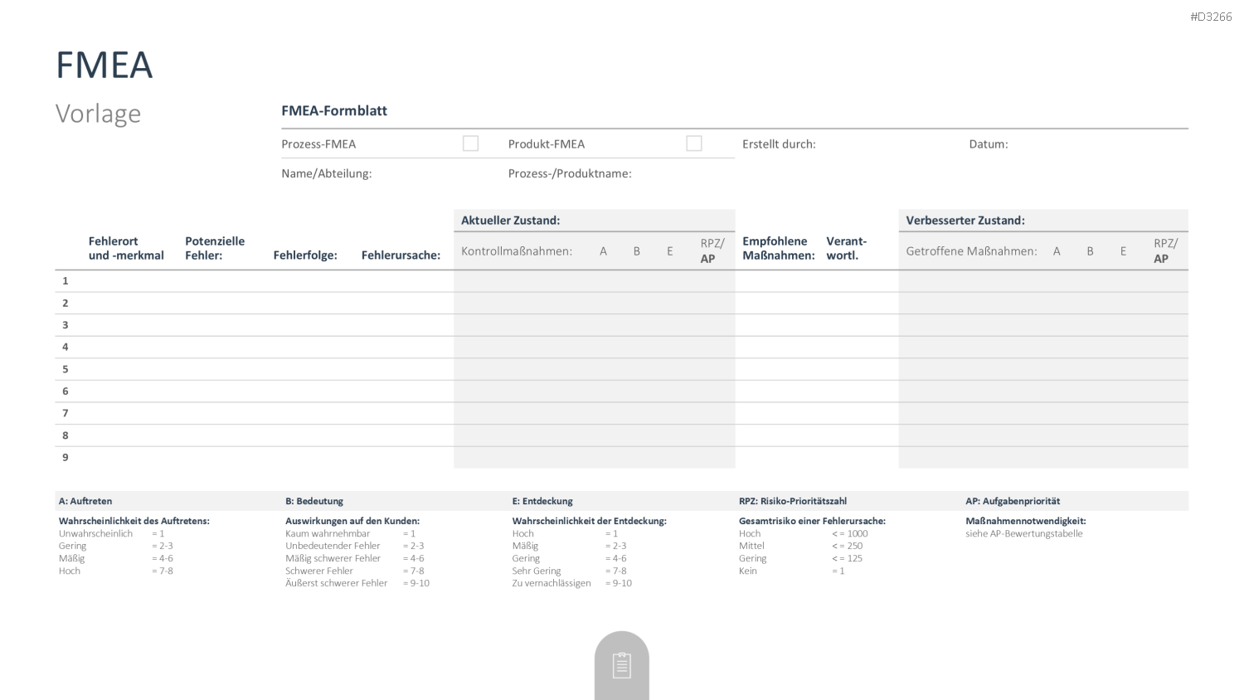Click the A: Auftreten legend heading

85,501
